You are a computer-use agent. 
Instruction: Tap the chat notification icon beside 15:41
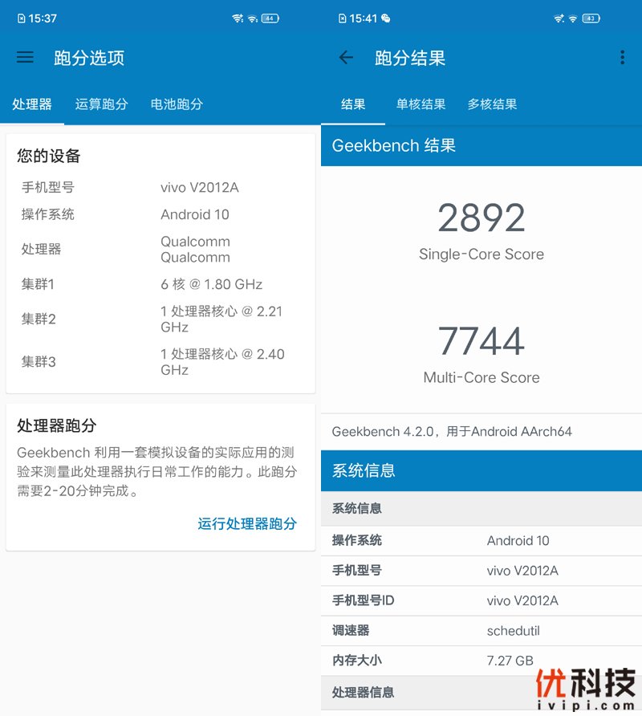pyautogui.click(x=386, y=18)
